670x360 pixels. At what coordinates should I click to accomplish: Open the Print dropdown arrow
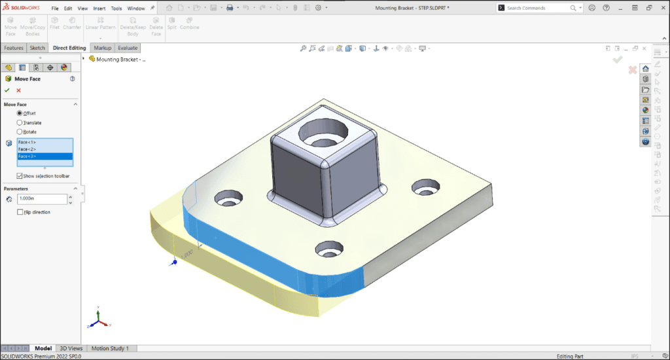pos(238,8)
